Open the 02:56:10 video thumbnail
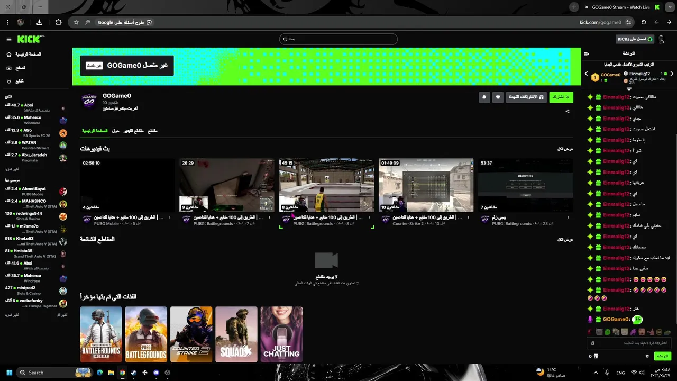677x381 pixels. click(x=127, y=185)
